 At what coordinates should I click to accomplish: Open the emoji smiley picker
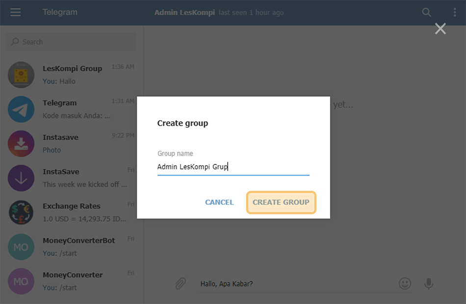pos(405,283)
